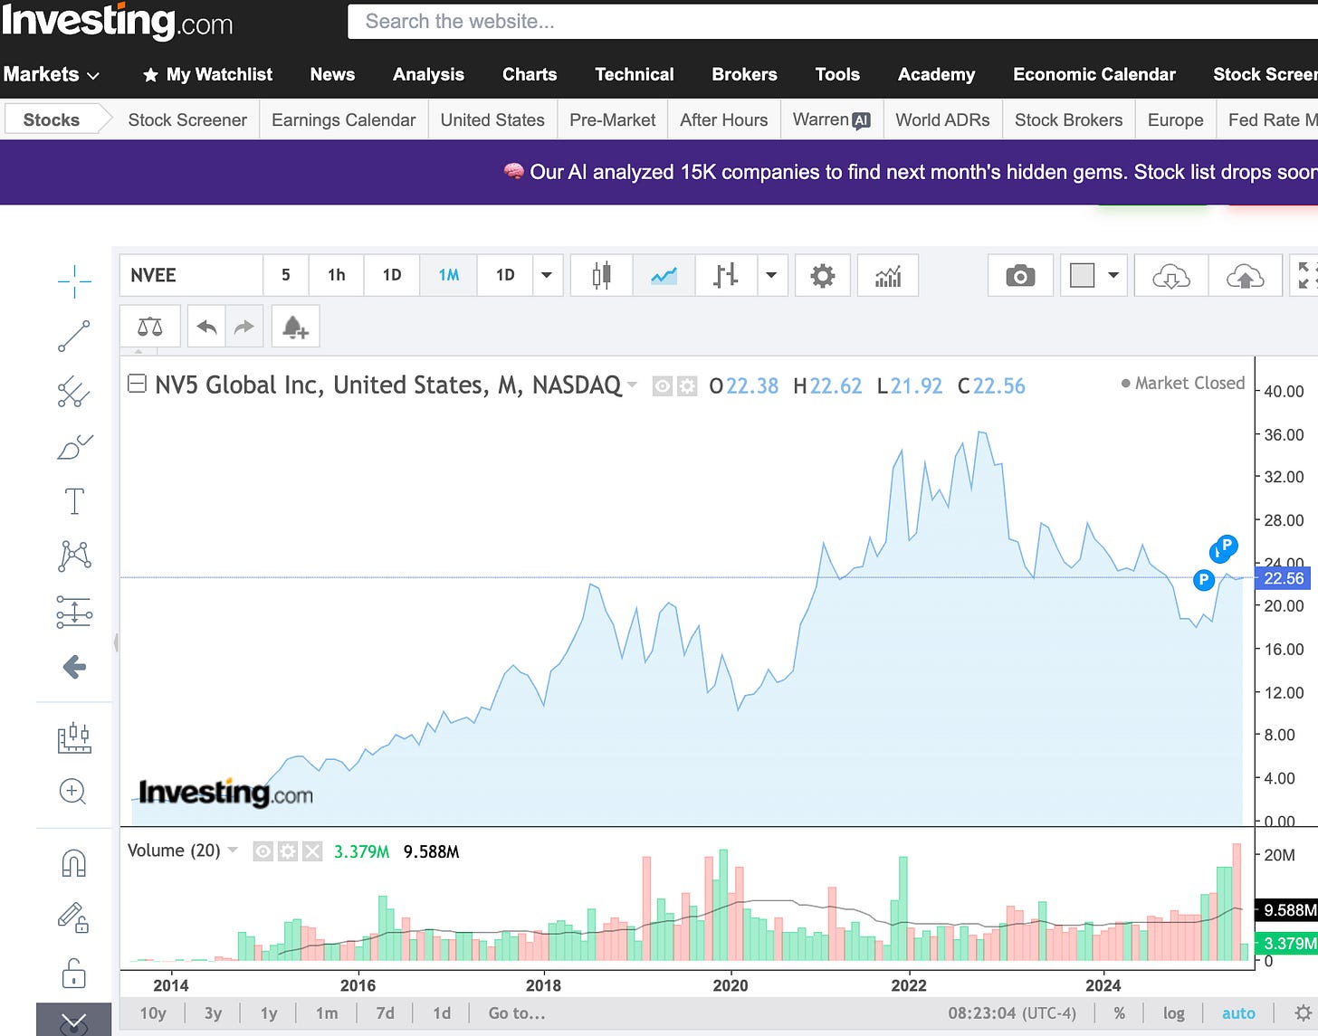Screen dimensions: 1318x1036
Task: Open the prediction and measurement tools
Action: [74, 612]
